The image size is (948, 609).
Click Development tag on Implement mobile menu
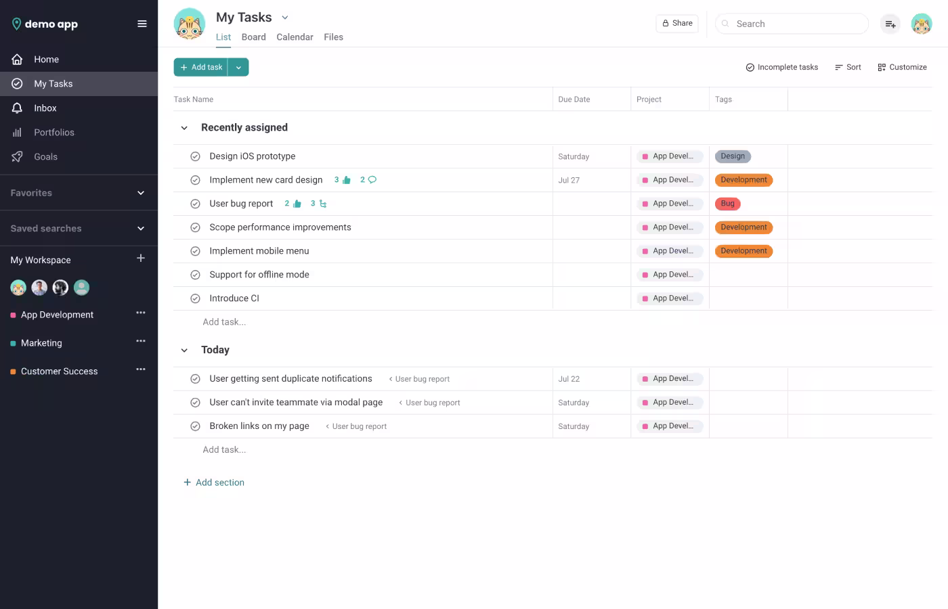tap(744, 251)
